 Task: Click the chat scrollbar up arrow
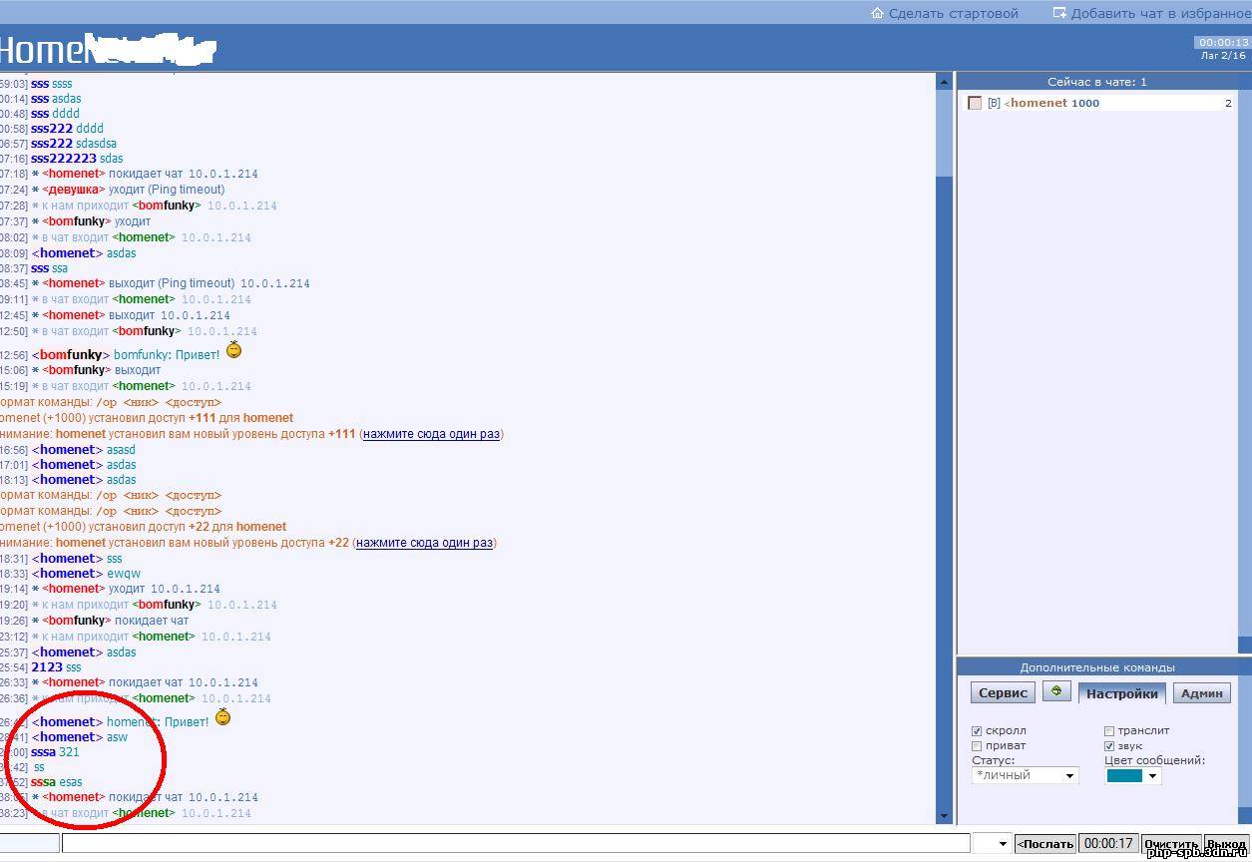point(944,82)
